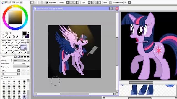Click the transparent color toggle below foreground swatch
This screenshot has width=177, height=99.
pyautogui.click(x=23, y=37)
